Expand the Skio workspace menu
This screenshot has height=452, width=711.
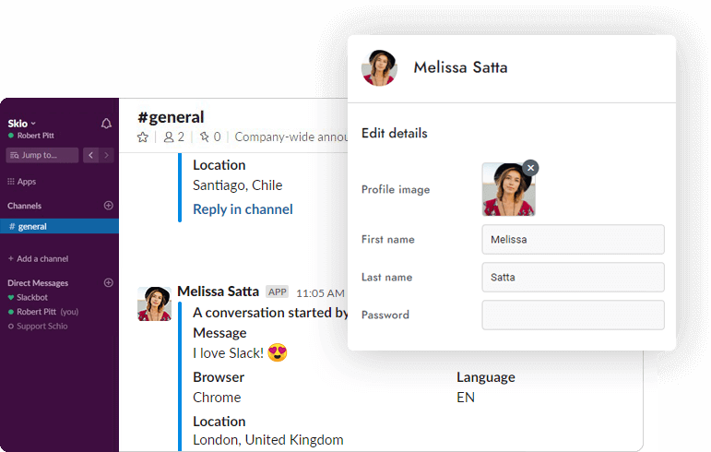point(22,123)
